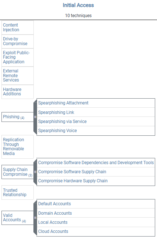
Task: Select the Phishing technique cell
Action: click(x=17, y=117)
